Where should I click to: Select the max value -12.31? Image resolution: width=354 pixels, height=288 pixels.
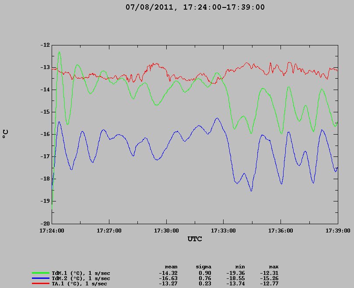(269, 273)
